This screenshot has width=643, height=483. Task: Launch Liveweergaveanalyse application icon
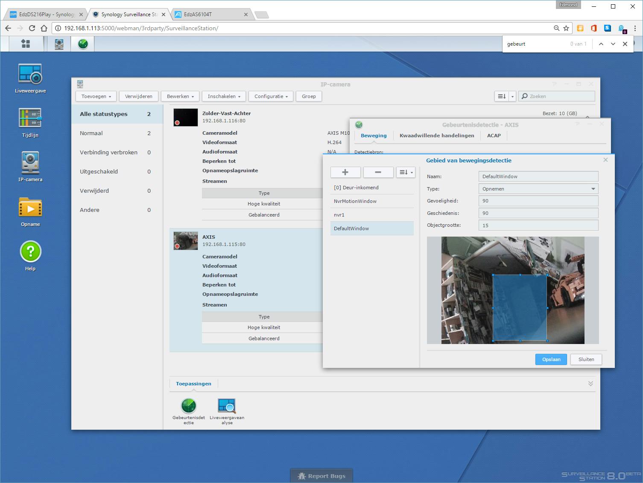(227, 406)
